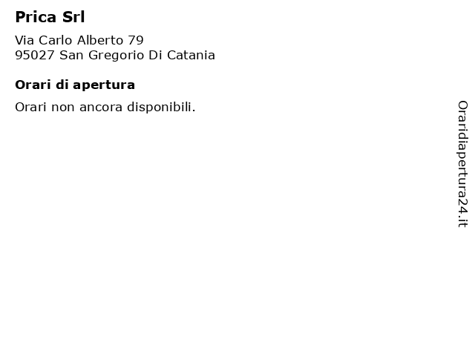Viewport: 475px width, 356px height.
Task: Click the word Gregorio in the address
Action: coord(116,56)
